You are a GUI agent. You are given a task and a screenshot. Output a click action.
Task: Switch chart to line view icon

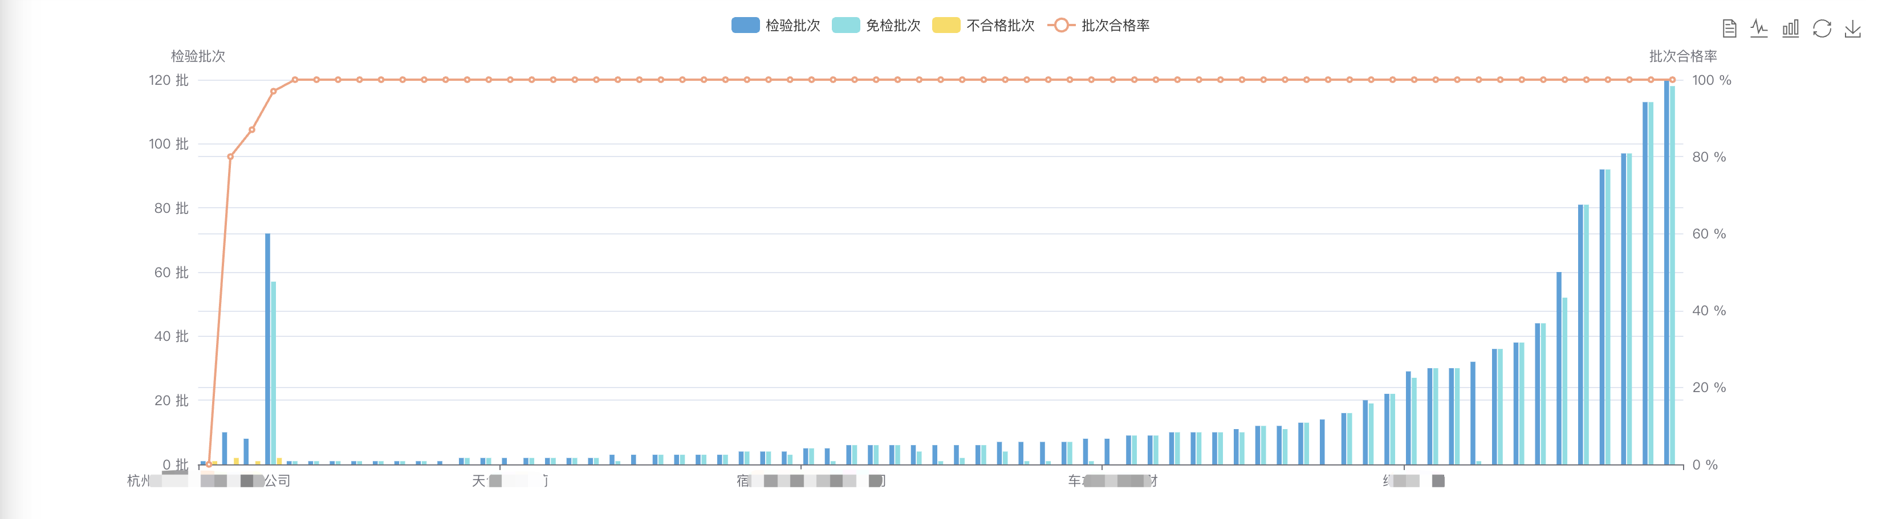pyautogui.click(x=1759, y=28)
